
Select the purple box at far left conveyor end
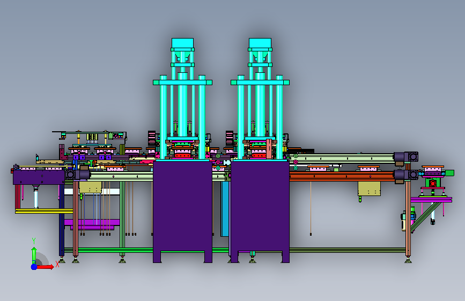click(39, 177)
